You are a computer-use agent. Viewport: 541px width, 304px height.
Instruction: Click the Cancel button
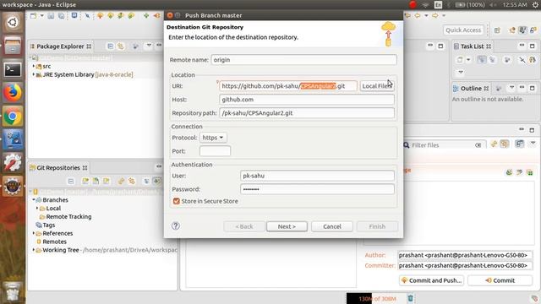click(x=332, y=226)
